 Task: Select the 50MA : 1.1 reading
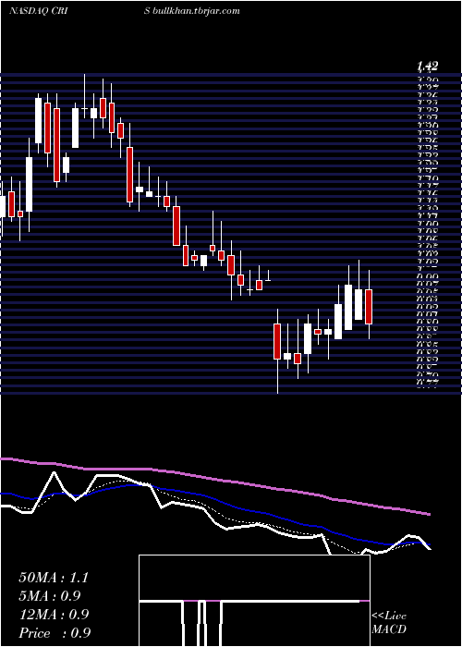point(54,578)
